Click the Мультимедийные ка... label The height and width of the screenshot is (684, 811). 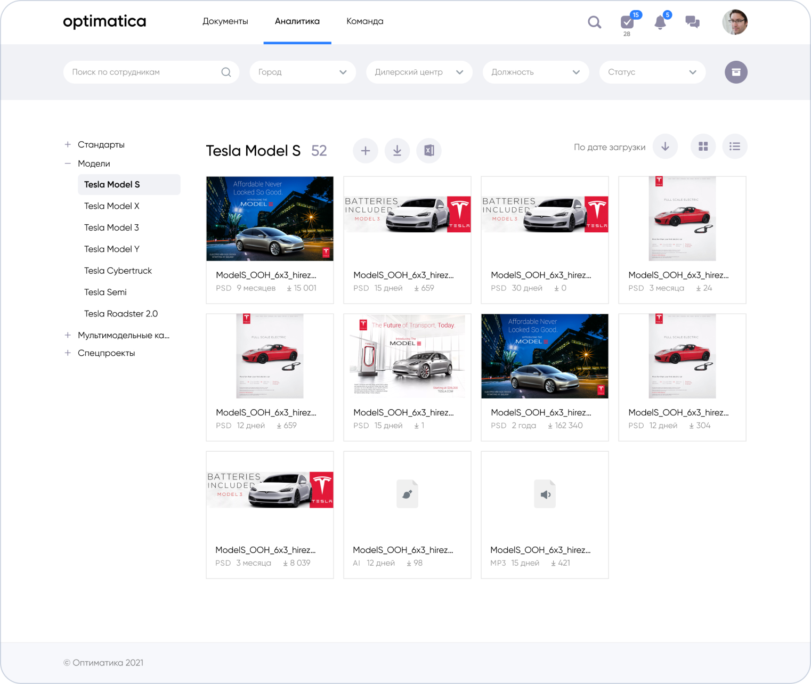click(124, 335)
